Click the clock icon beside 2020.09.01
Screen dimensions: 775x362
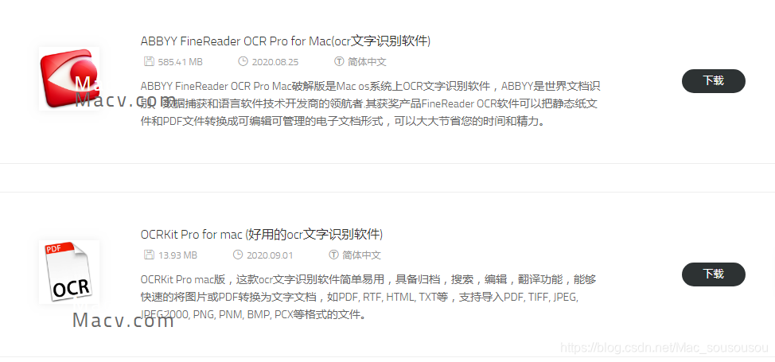pos(238,255)
